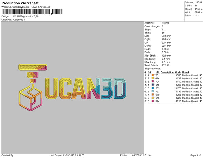Click the Max Stitch value 12.0 mm
Viewport: 204px width, 158px height.
point(166,56)
